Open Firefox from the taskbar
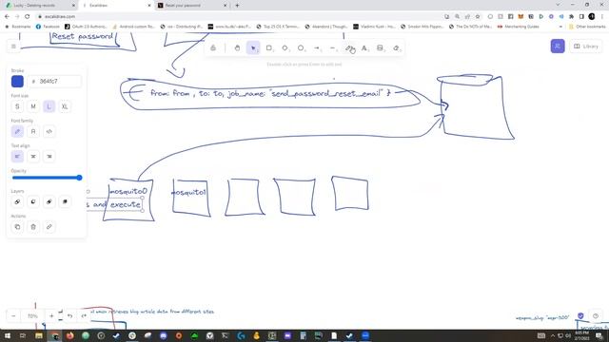 (x=69, y=335)
